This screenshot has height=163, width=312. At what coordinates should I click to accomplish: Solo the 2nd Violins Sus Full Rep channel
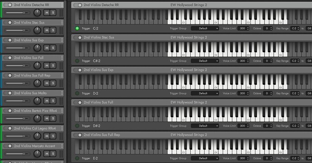(x=53, y=83)
